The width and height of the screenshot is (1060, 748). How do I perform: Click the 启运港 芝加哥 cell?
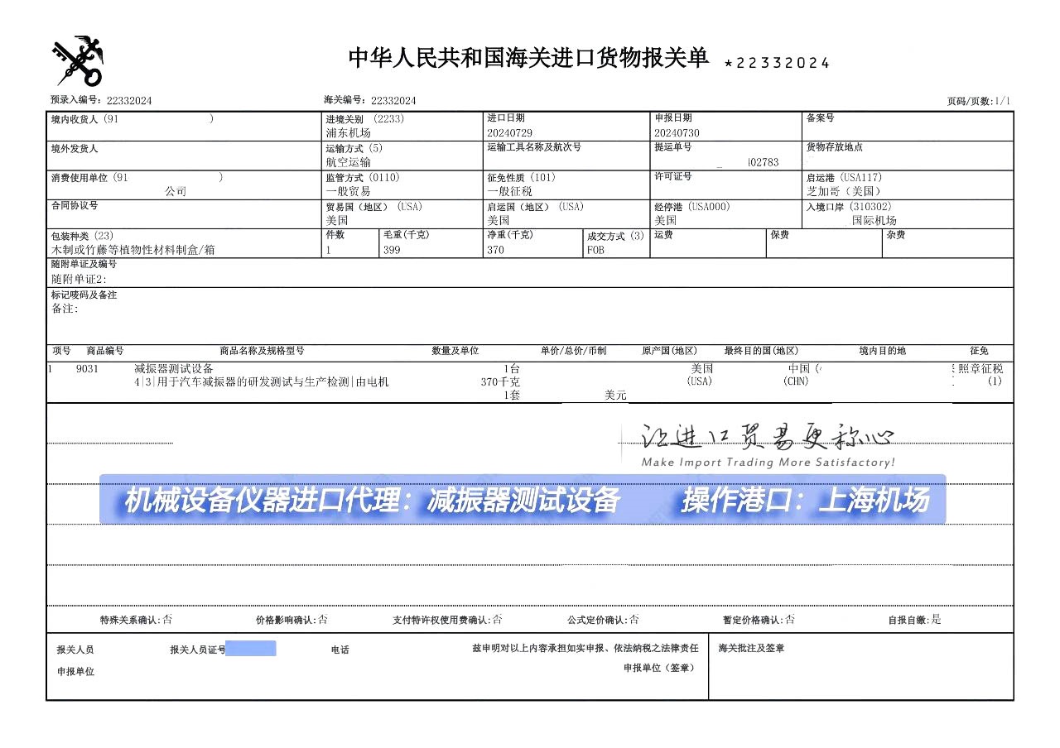click(x=837, y=191)
